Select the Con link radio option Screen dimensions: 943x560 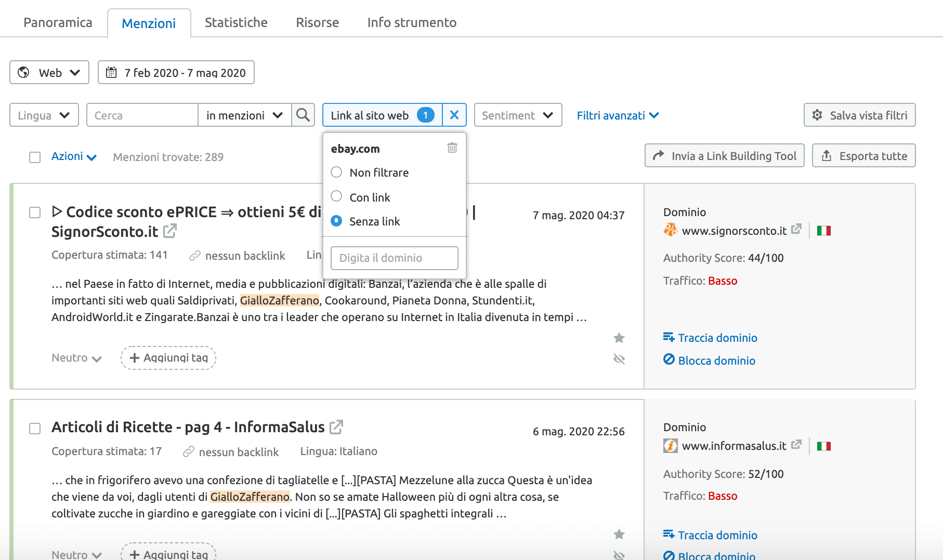[x=336, y=196]
